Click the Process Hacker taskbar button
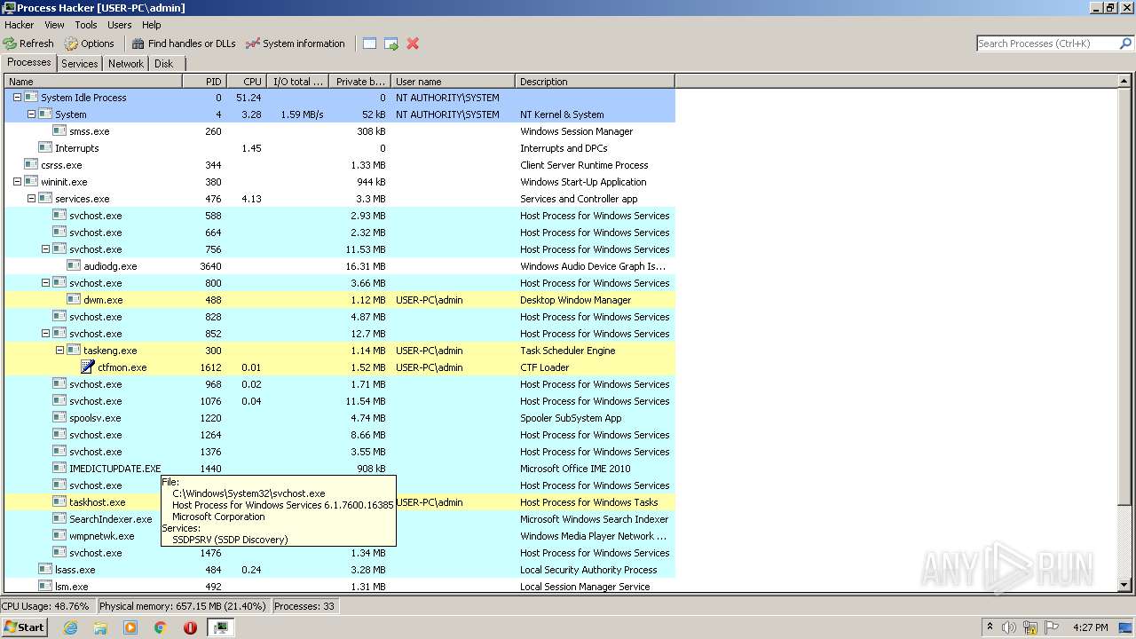Screen dimensions: 1136x639 pyautogui.click(x=221, y=627)
